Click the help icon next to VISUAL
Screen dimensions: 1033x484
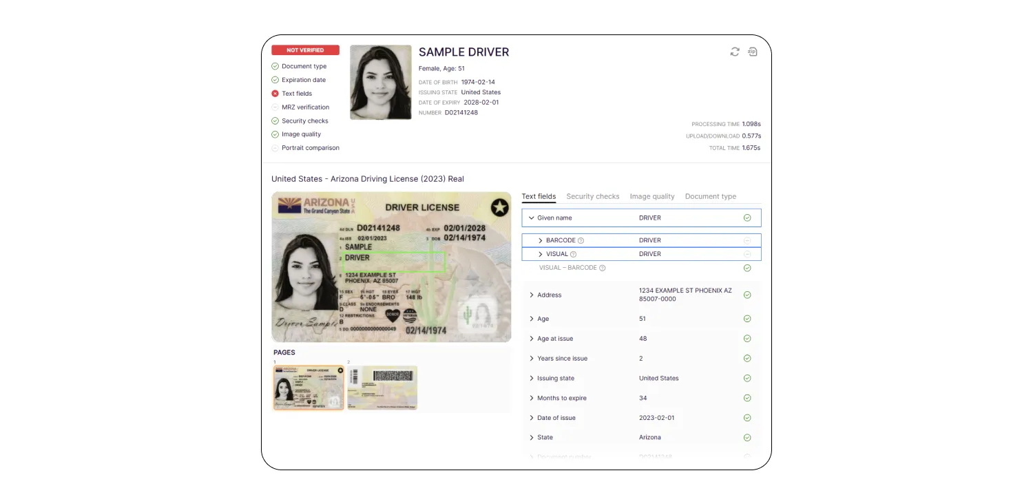[x=573, y=255]
